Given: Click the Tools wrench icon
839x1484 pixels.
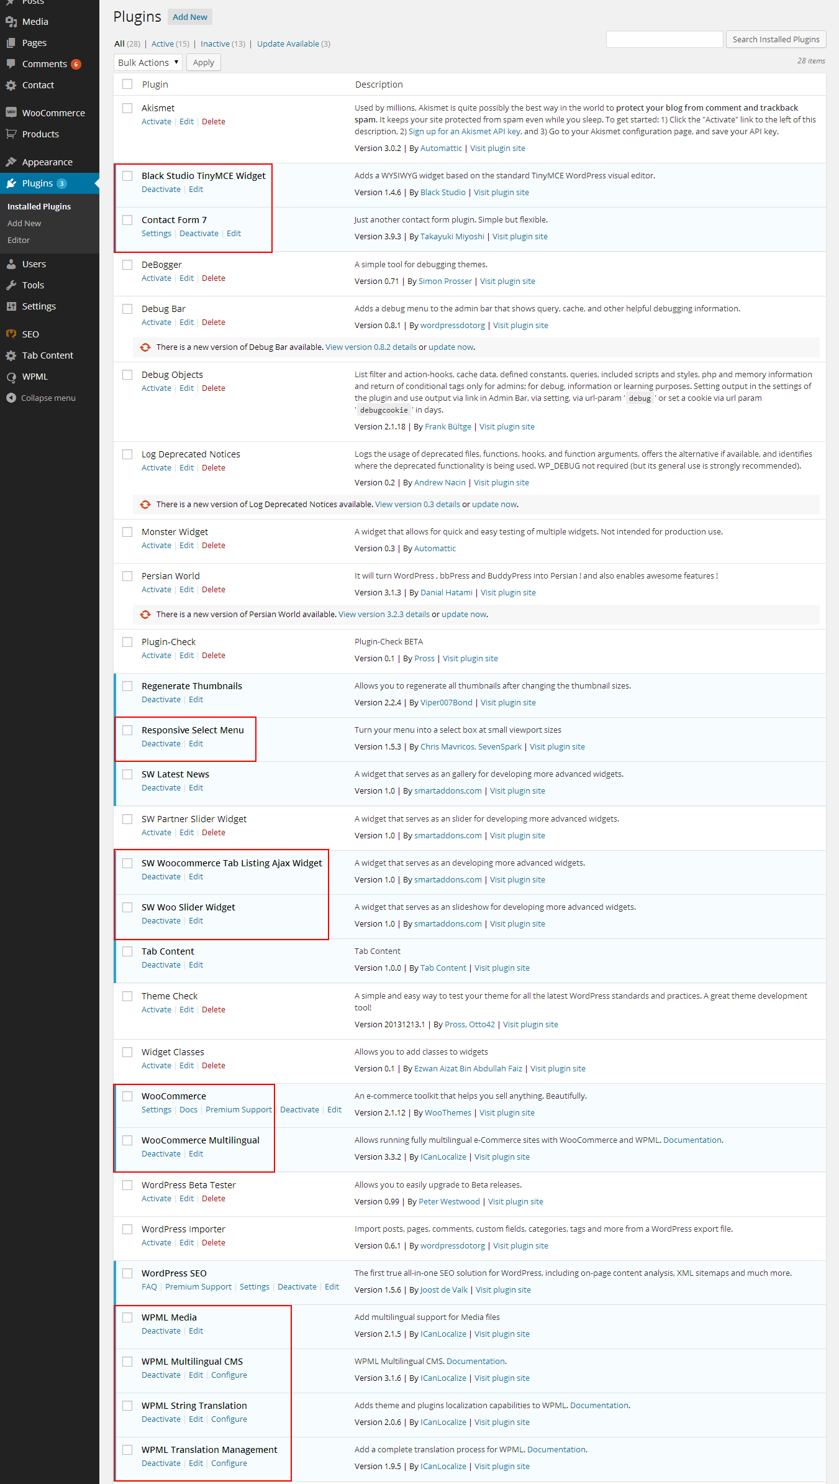Looking at the screenshot, I should point(11,285).
